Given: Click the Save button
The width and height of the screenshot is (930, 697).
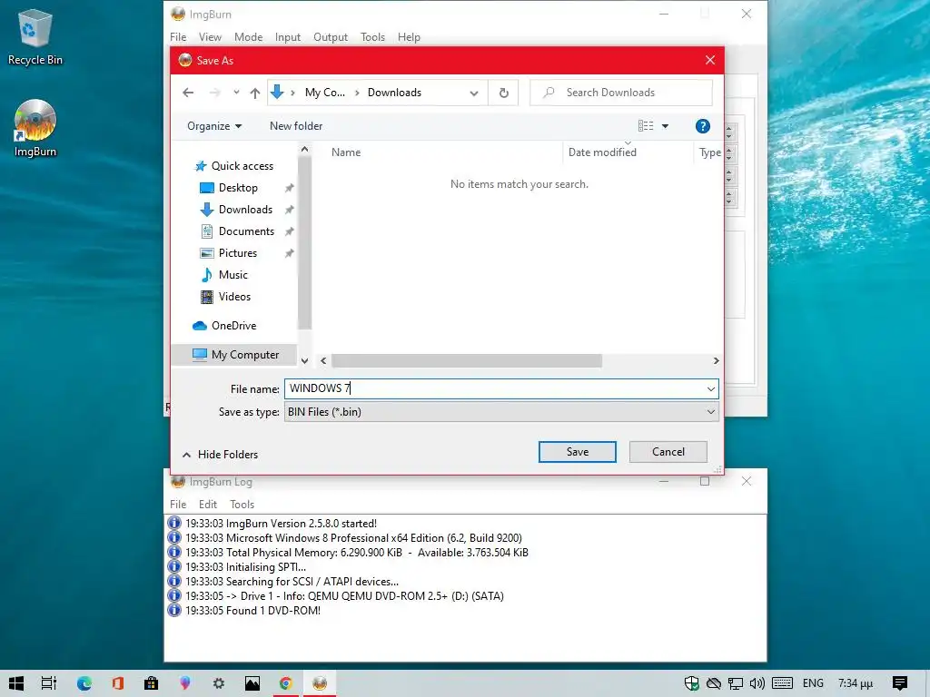Looking at the screenshot, I should point(577,452).
